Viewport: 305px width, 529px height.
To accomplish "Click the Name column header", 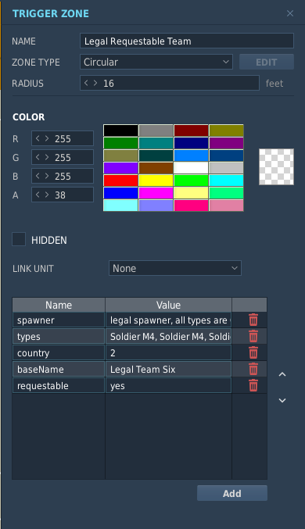I will pos(59,305).
